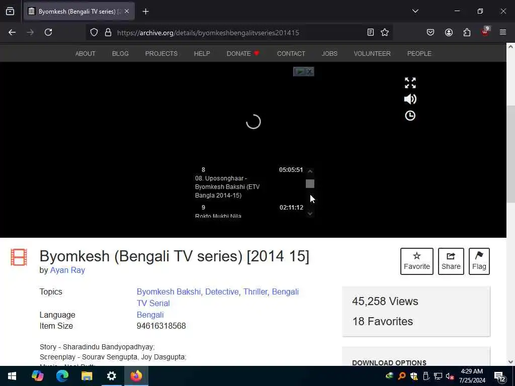Open the extensions puzzle icon
The height and width of the screenshot is (386, 515).
tap(467, 32)
